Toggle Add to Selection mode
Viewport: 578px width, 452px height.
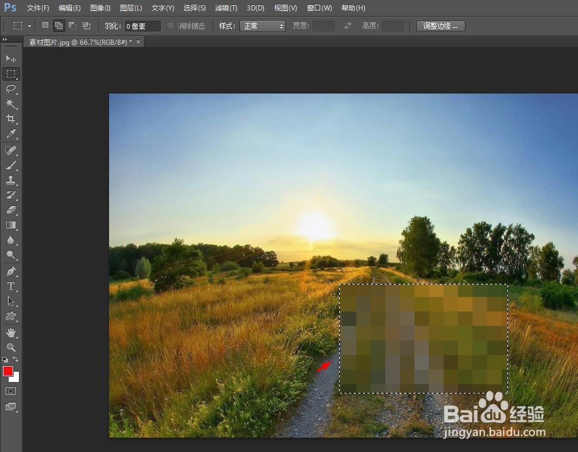(x=58, y=25)
